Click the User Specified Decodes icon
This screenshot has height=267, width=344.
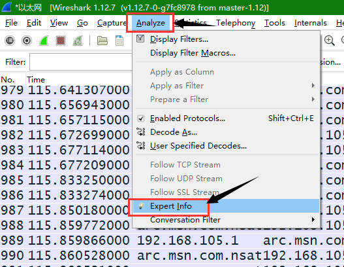point(140,145)
